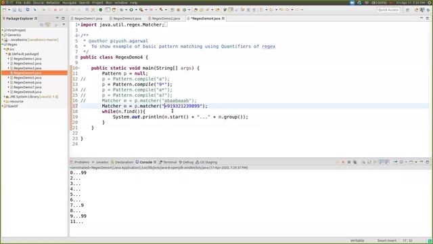This screenshot has width=433, height=244.
Task: Collapse the main method fold on line 10
Action: point(78,68)
